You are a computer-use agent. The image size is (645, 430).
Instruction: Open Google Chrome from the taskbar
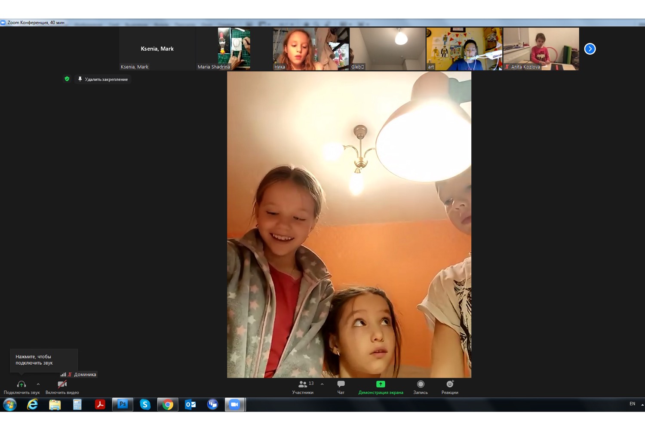pos(168,404)
